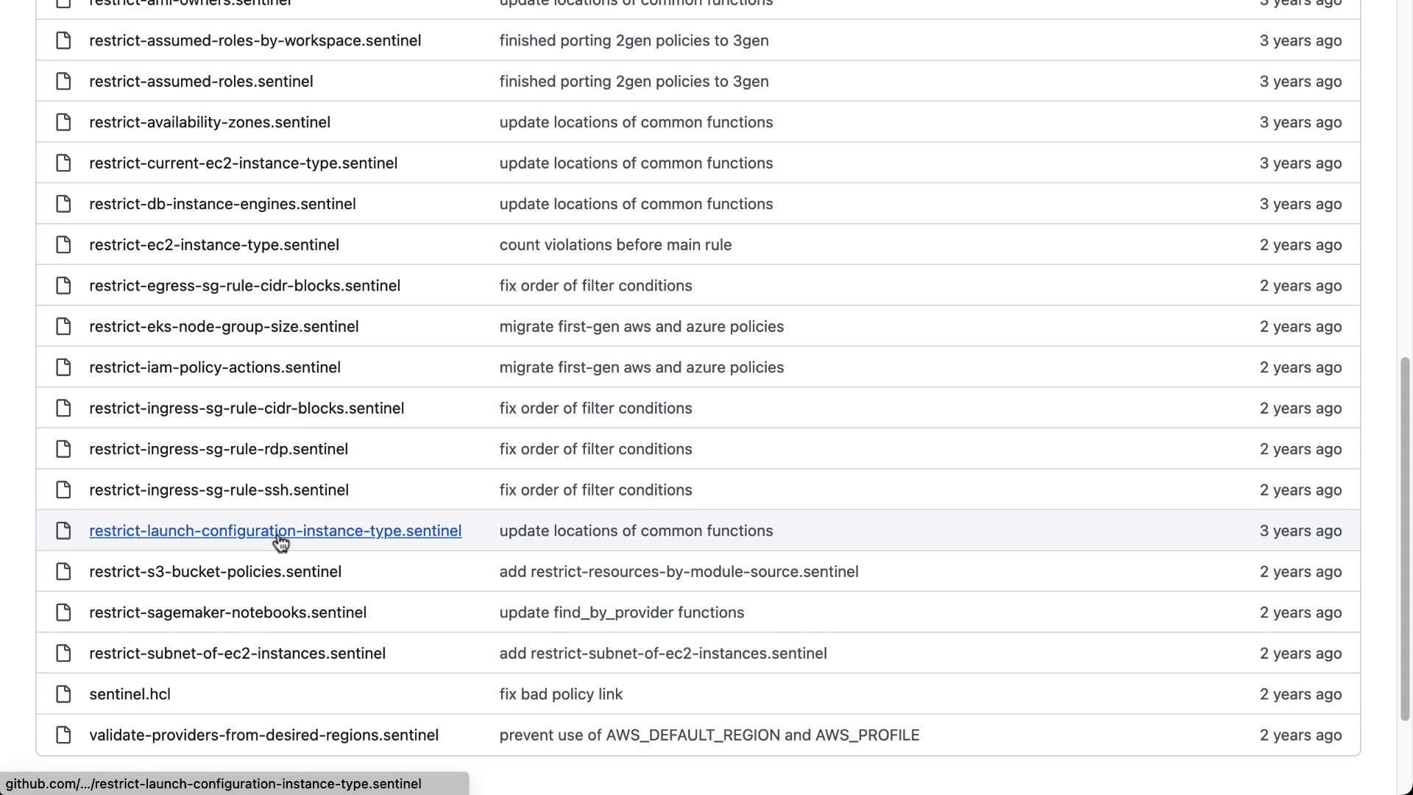Screen dimensions: 1413x795
Task: Open restrict-launch-configuration-instance-type.sentinel file
Action: coord(275,531)
